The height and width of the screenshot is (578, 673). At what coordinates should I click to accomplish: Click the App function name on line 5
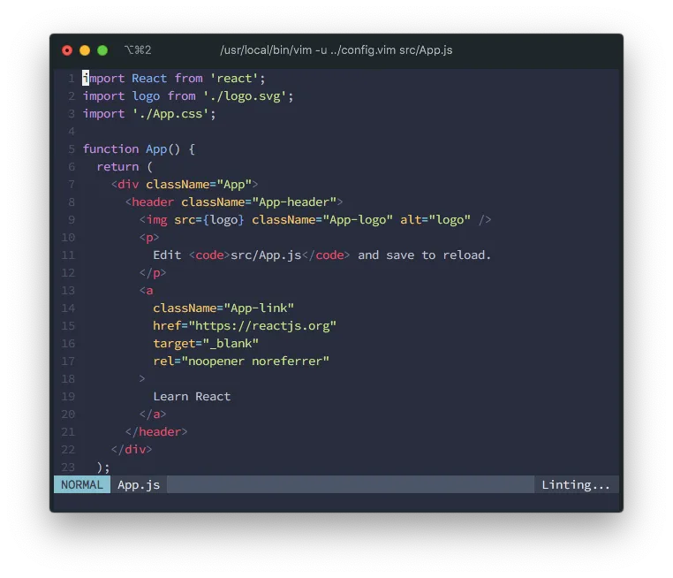click(x=156, y=149)
